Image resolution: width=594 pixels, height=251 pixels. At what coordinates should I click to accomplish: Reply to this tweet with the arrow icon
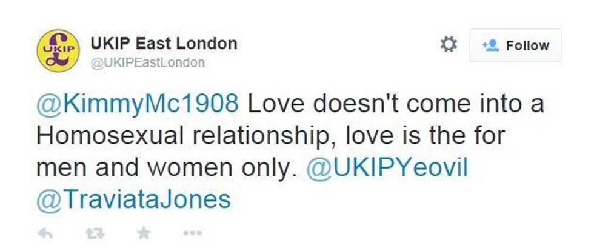(x=45, y=233)
